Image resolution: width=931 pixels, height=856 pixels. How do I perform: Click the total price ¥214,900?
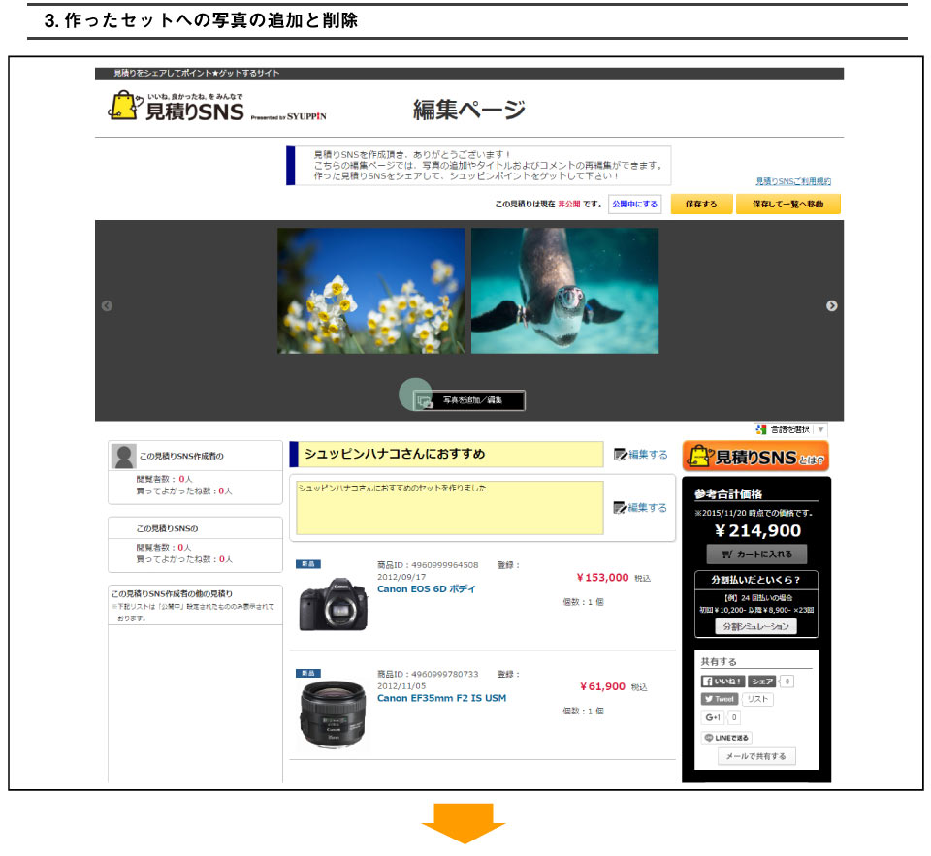pyautogui.click(x=757, y=530)
